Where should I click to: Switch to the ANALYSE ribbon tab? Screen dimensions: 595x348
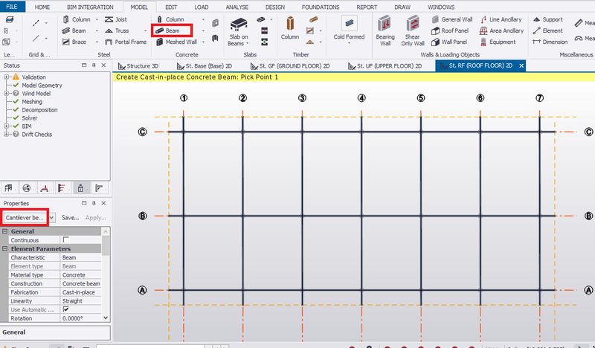click(237, 7)
